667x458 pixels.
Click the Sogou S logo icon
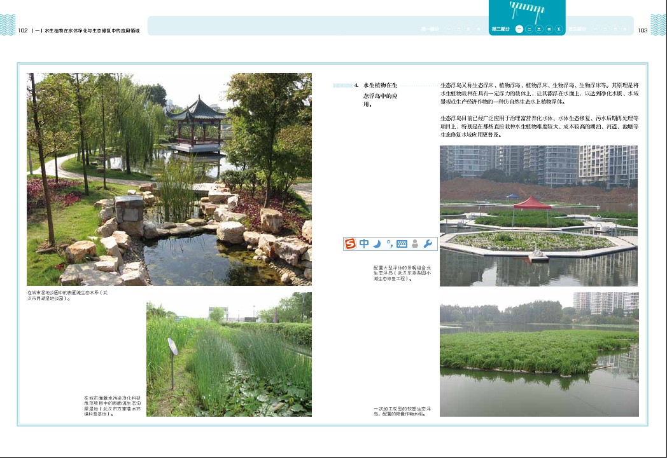351,243
